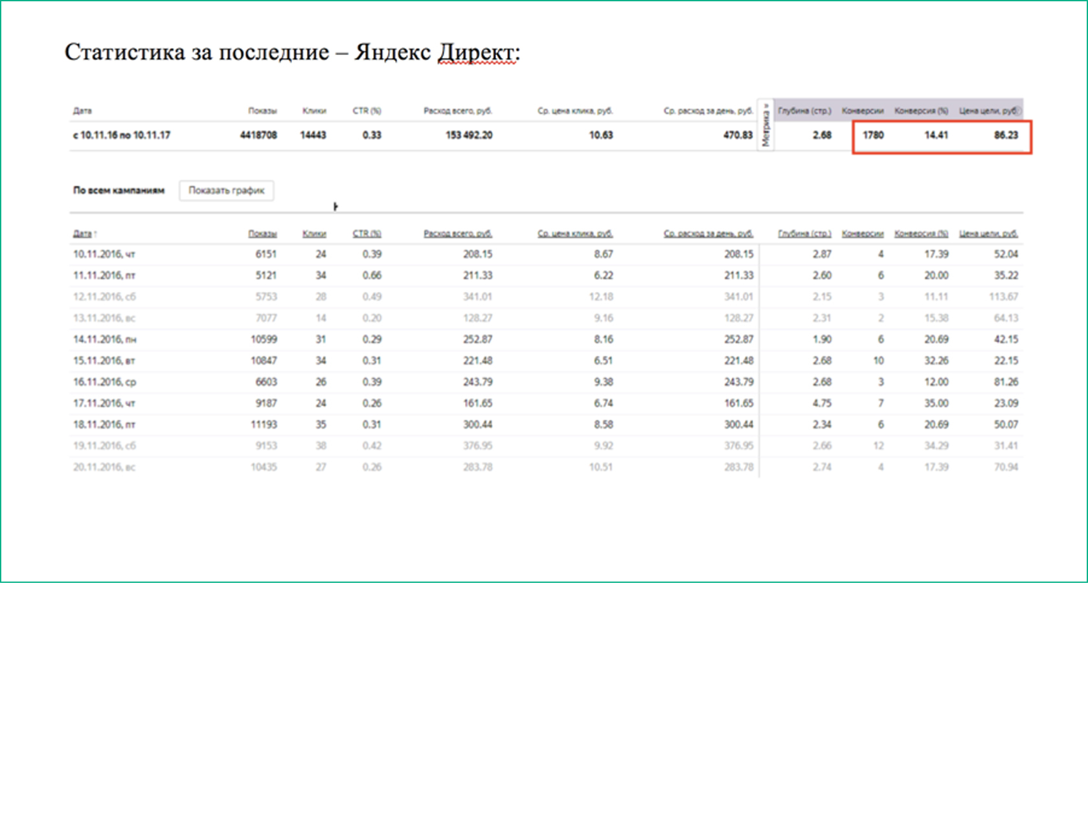Viewport: 1088px width, 816px height.
Task: Click Цена цели, руб. in the shaded summary header
Action: (x=988, y=111)
